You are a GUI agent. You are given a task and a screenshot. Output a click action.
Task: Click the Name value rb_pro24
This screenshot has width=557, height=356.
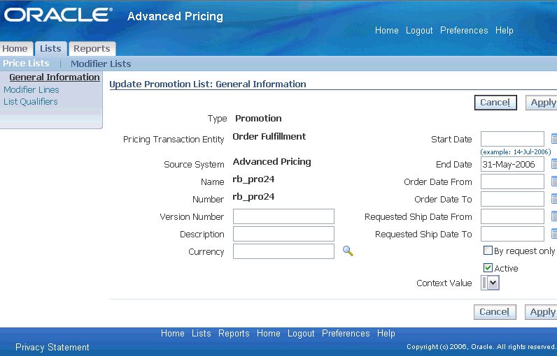coord(253,179)
